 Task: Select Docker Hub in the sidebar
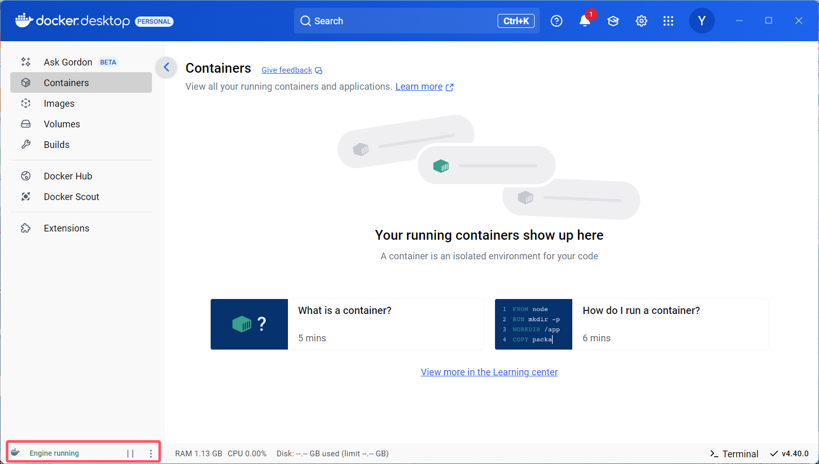(x=81, y=176)
